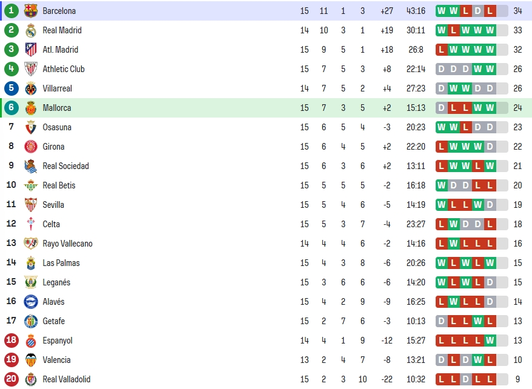The width and height of the screenshot is (532, 389).
Task: Click the Getafe club crest
Action: [x=30, y=321]
